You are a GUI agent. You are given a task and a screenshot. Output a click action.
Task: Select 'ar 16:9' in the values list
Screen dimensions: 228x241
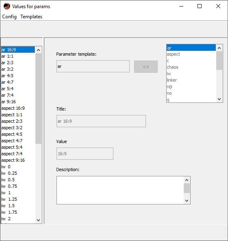(18, 50)
